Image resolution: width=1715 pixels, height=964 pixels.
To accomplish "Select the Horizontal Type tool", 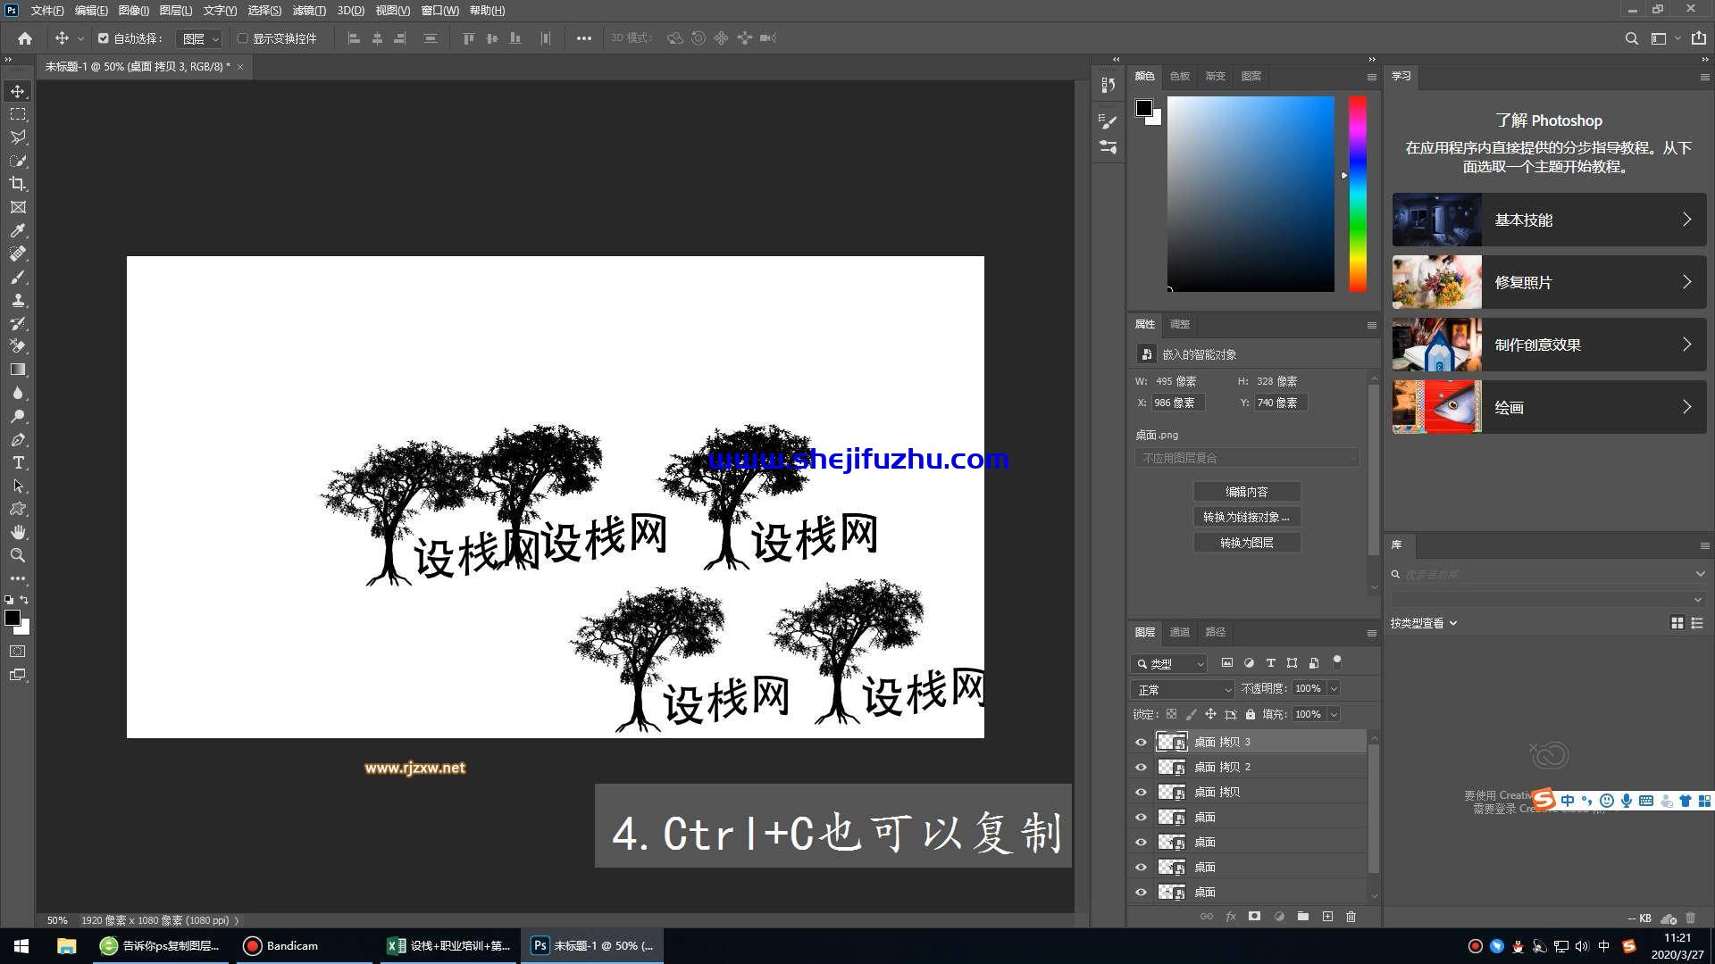I will [x=18, y=462].
